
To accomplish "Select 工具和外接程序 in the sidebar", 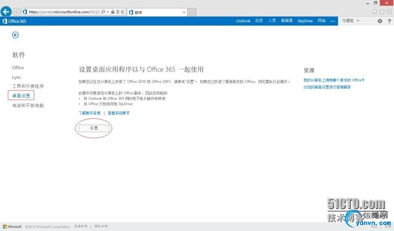I will point(28,86).
